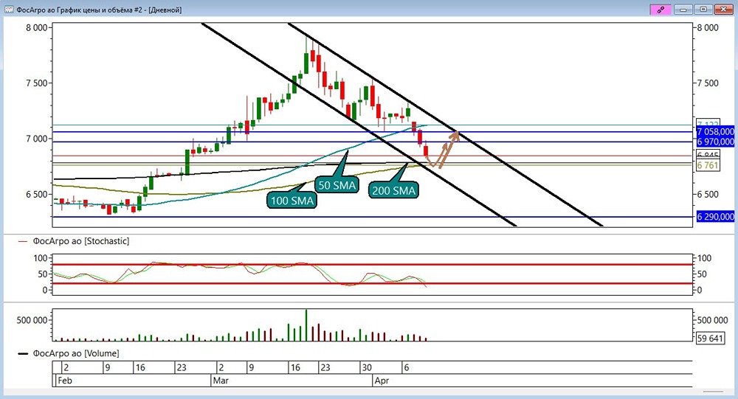The width and height of the screenshot is (738, 399).
Task: Toggle the pink chain link anchor button
Action: (x=661, y=10)
